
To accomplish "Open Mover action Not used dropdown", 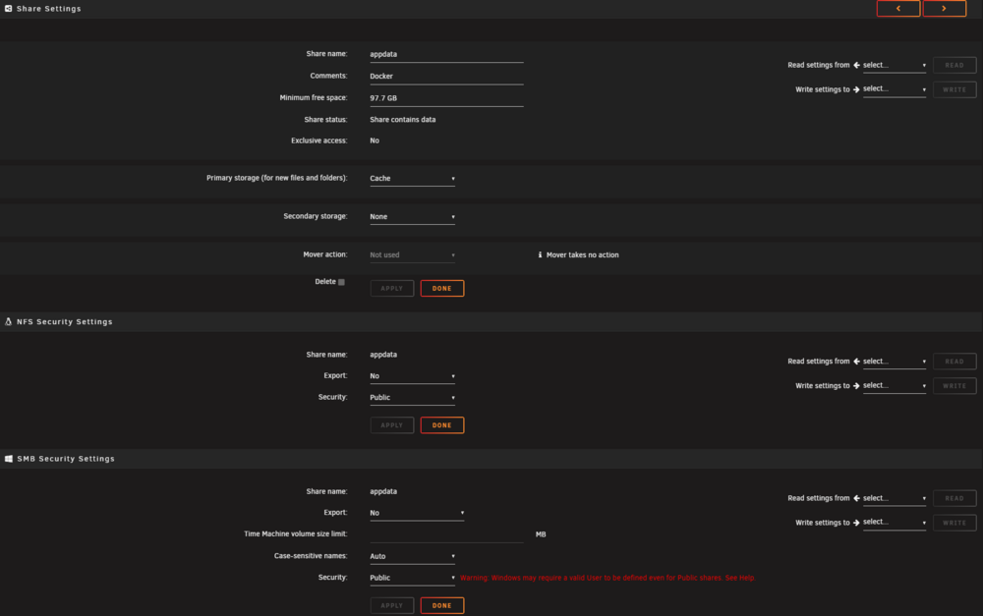I will tap(412, 255).
